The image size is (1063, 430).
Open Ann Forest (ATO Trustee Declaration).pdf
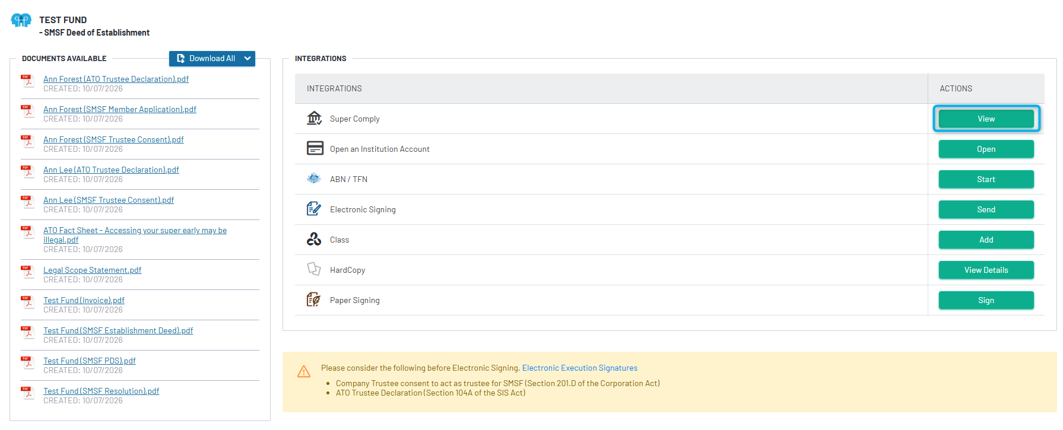116,79
